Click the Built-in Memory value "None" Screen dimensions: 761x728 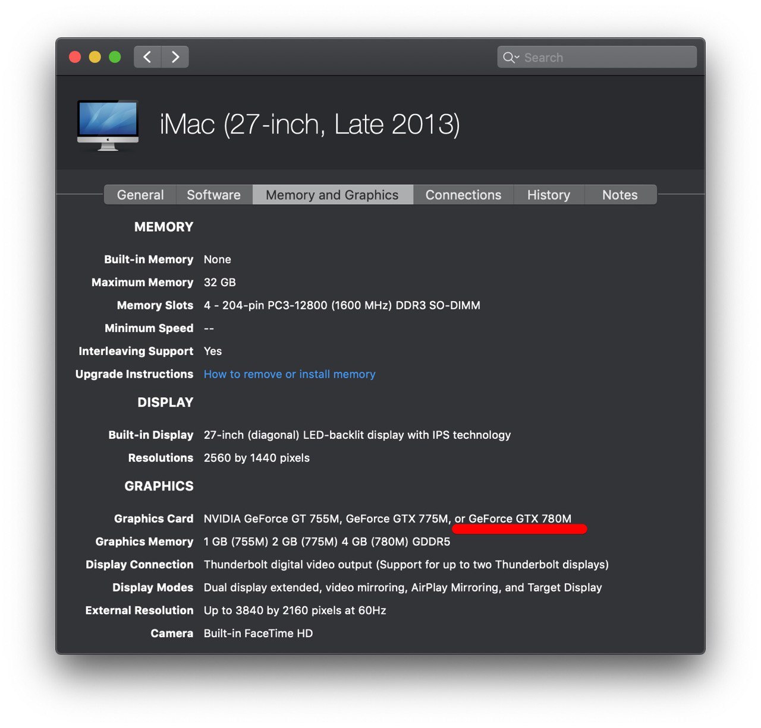[x=218, y=259]
